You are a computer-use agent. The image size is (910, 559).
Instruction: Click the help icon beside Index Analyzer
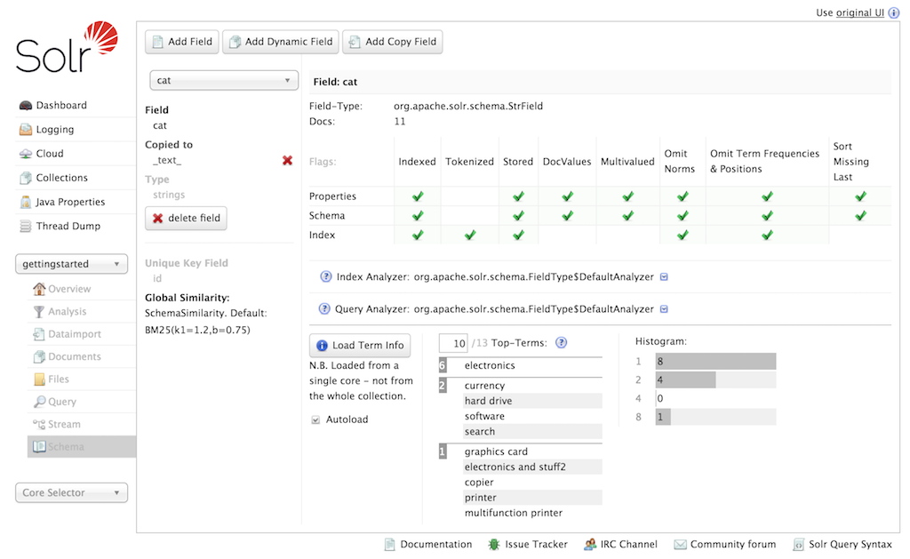325,276
